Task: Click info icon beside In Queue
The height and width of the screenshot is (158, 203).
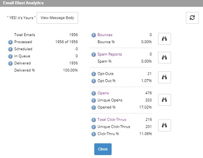Action: pos(10,56)
